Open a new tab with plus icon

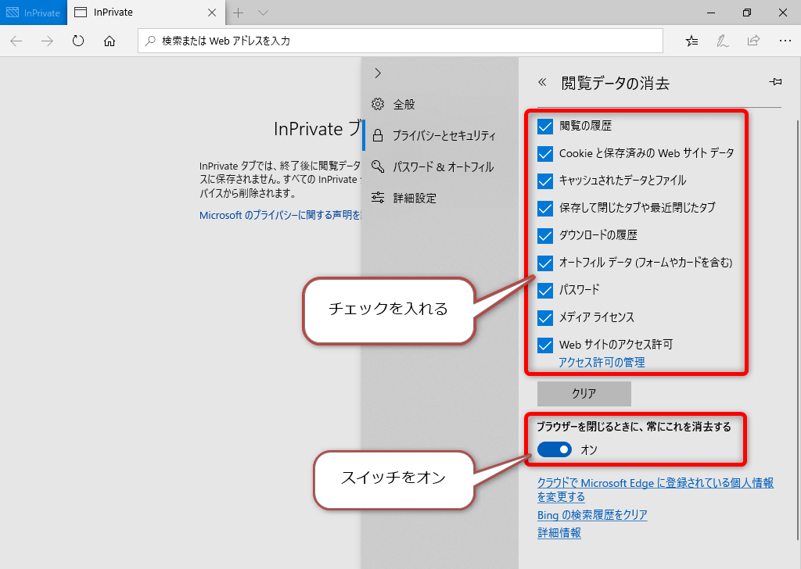coord(238,13)
